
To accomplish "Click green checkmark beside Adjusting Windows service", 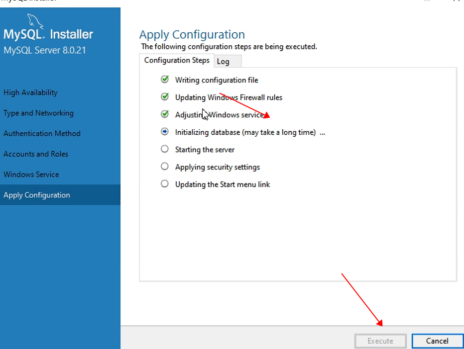I will (165, 114).
